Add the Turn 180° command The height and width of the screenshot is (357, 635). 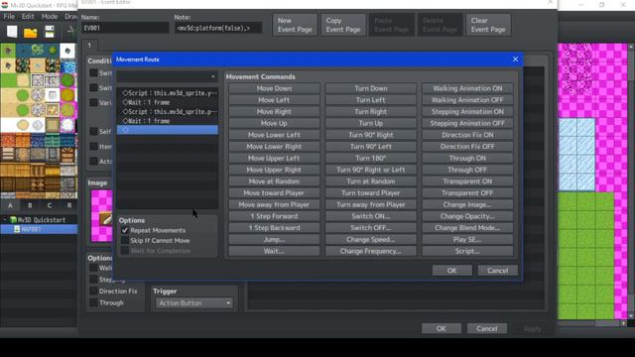[370, 159]
